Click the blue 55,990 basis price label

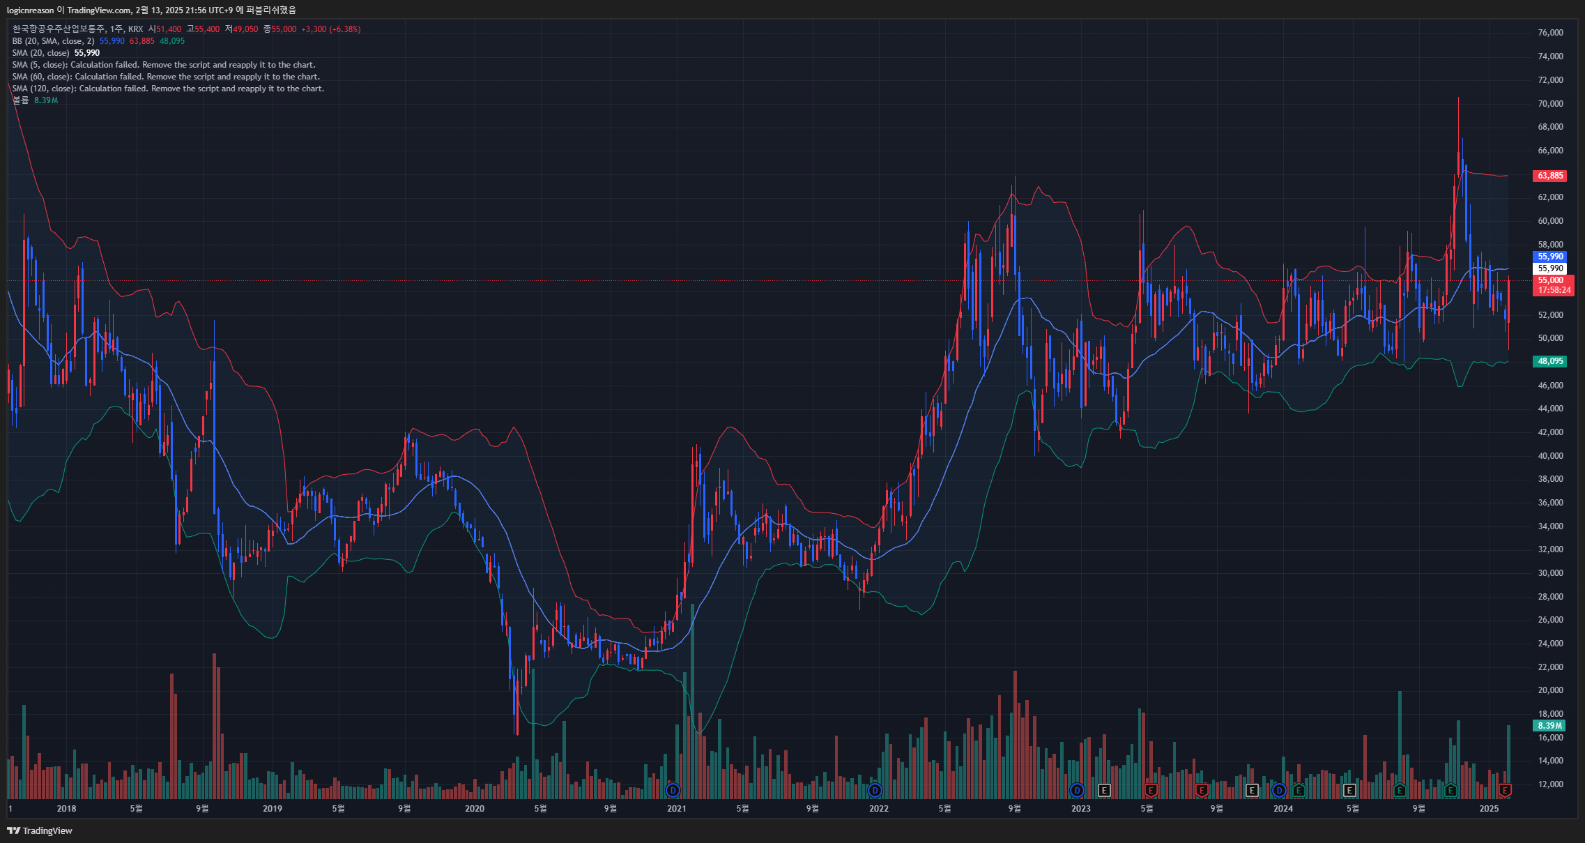[1549, 257]
